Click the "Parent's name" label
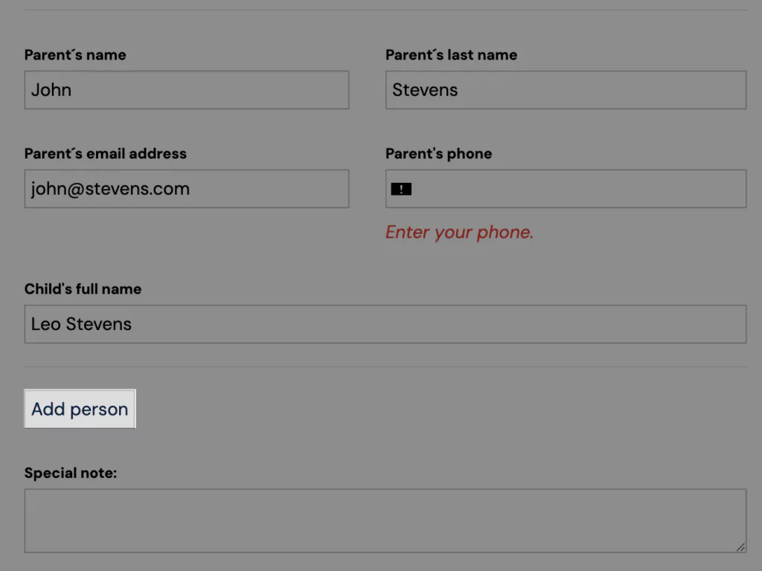The image size is (762, 571). [75, 55]
